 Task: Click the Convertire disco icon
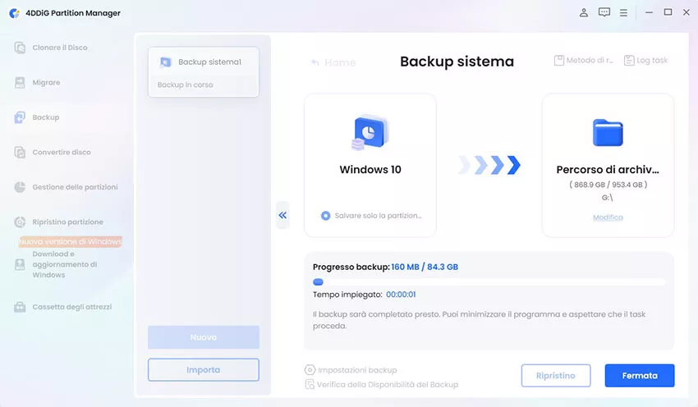(x=20, y=152)
